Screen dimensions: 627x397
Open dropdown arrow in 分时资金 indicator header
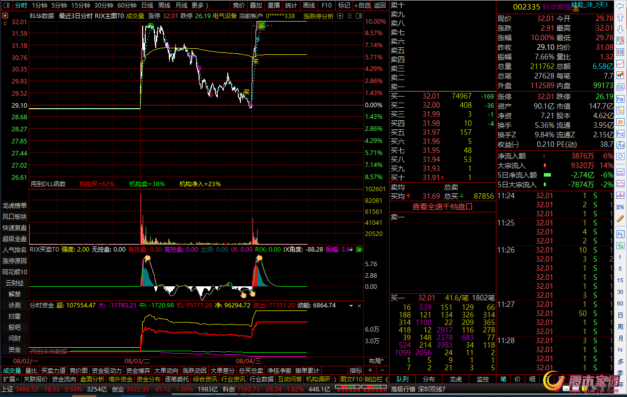click(358, 305)
